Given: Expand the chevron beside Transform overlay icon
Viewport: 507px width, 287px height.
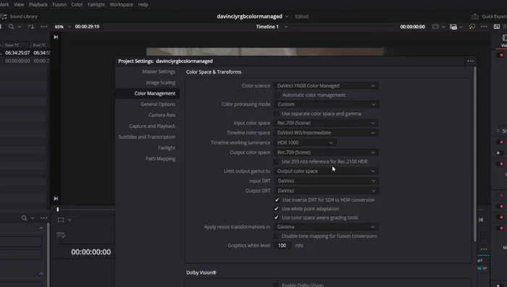Looking at the screenshot, I should click(x=70, y=220).
